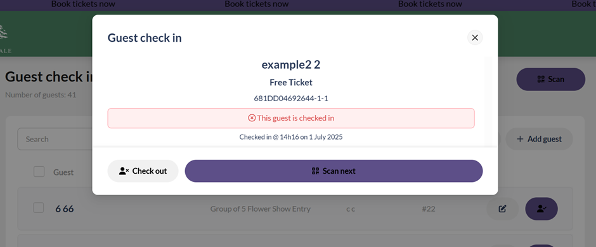The width and height of the screenshot is (596, 247).
Task: Click the site logo at top left
Action: (x=4, y=37)
